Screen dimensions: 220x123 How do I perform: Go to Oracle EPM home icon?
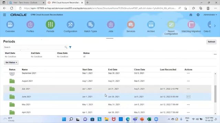click(191, 15)
